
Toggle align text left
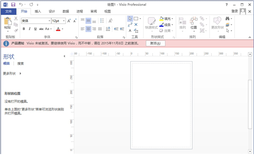point(83,29)
